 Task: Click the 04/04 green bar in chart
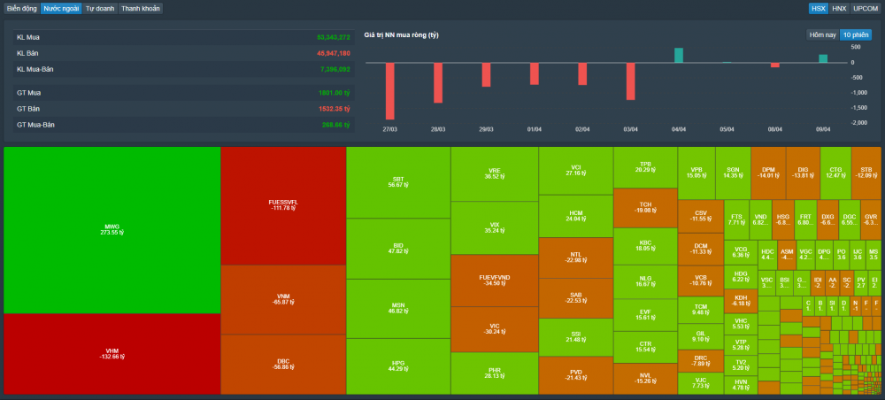point(679,55)
